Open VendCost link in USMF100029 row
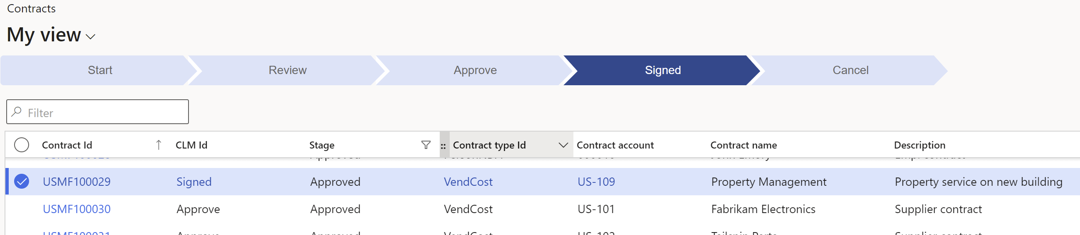 [x=468, y=182]
